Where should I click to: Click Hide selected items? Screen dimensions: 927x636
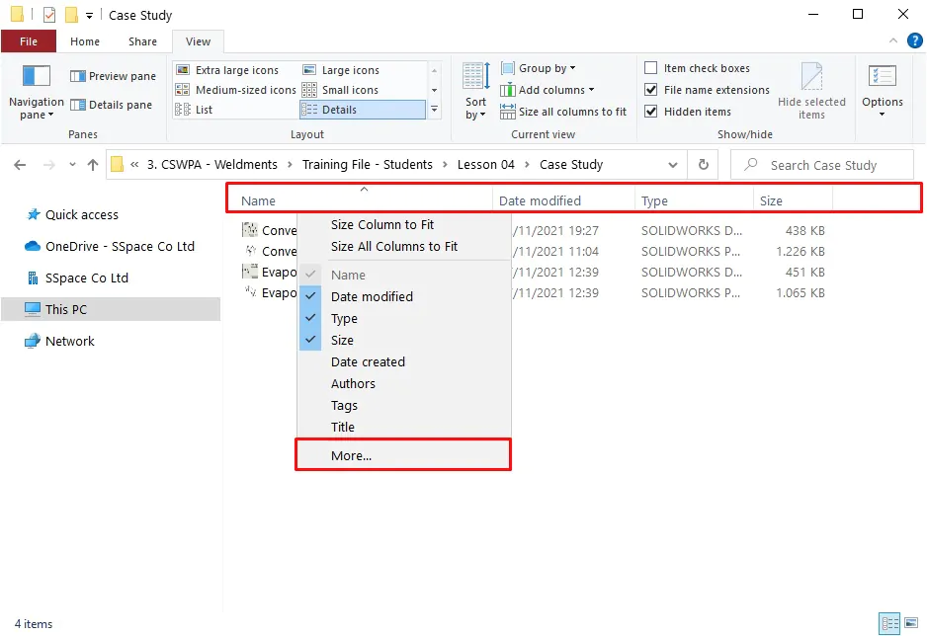[811, 92]
